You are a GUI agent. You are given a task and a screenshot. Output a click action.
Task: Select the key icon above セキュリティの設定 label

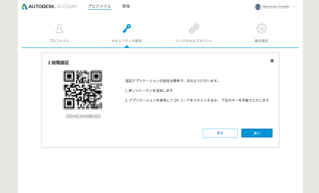coord(127,29)
